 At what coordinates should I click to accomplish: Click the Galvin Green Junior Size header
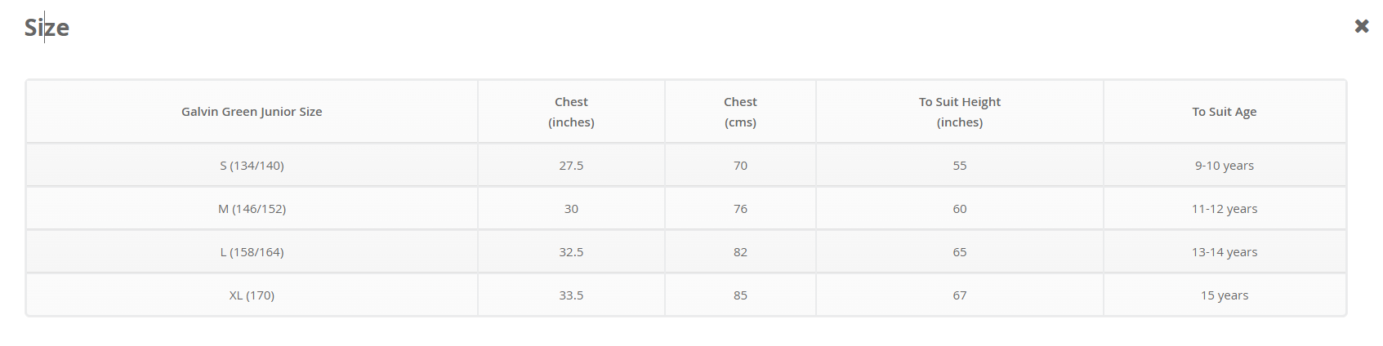252,112
